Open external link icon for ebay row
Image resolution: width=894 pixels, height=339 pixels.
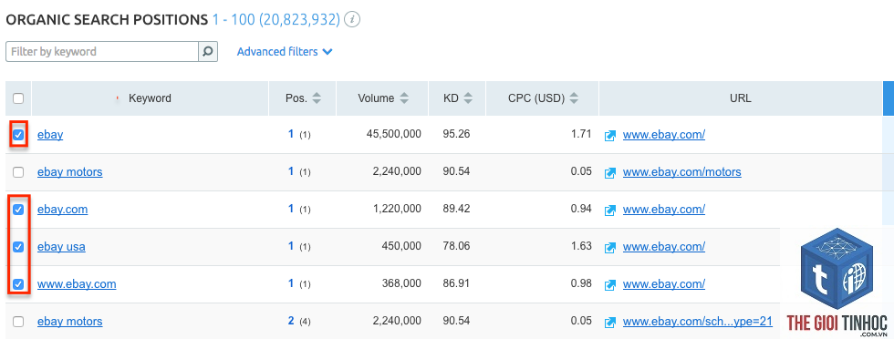pos(610,136)
